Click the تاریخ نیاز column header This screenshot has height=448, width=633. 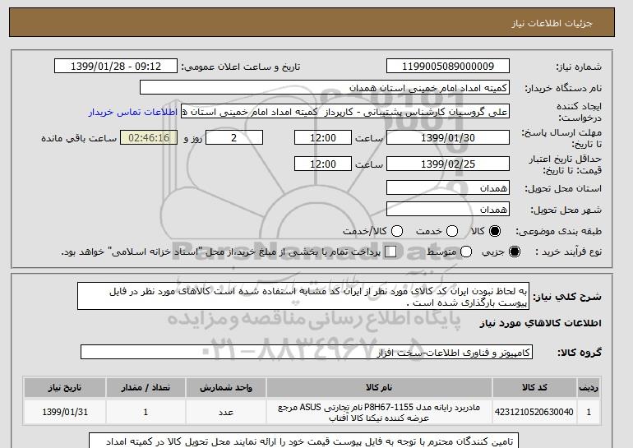(65, 387)
